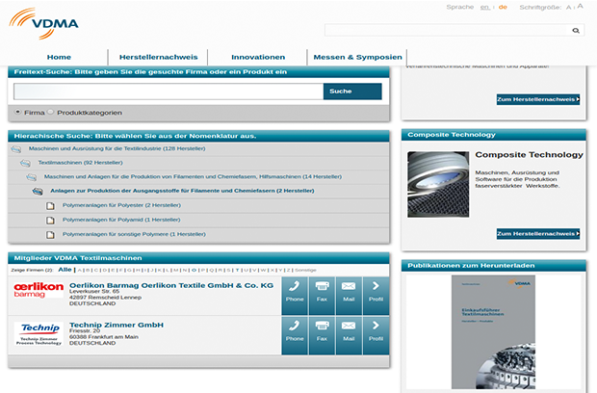Click the Technip company logo

coord(39,334)
